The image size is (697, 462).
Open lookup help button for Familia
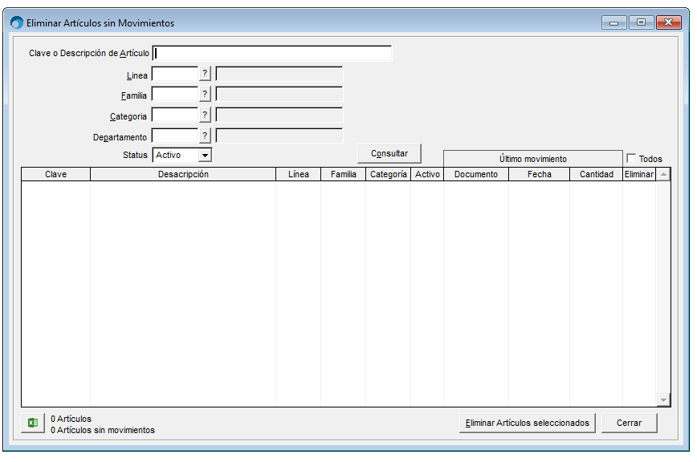click(x=205, y=95)
